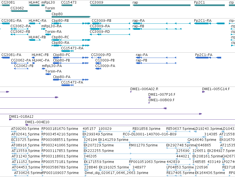Select clone DME1-008I09.F
This screenshot has height=177, width=235.
tap(162, 100)
